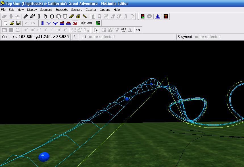Select the olive box block tool
Viewport: 244px width, 167px height.
point(78,16)
